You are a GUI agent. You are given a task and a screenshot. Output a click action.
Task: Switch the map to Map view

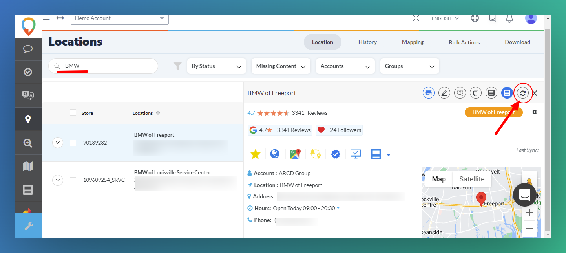click(x=439, y=179)
